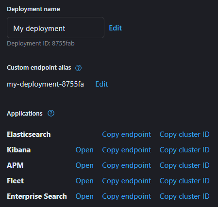Click the 'Kibana' application label
The height and width of the screenshot is (207, 218).
(19, 150)
